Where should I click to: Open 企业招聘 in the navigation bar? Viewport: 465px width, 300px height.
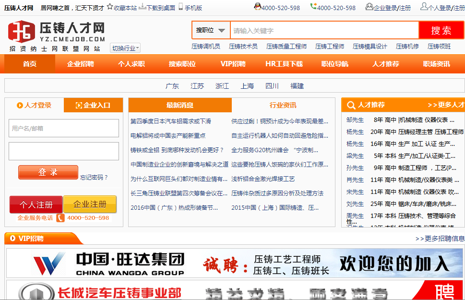[80, 64]
